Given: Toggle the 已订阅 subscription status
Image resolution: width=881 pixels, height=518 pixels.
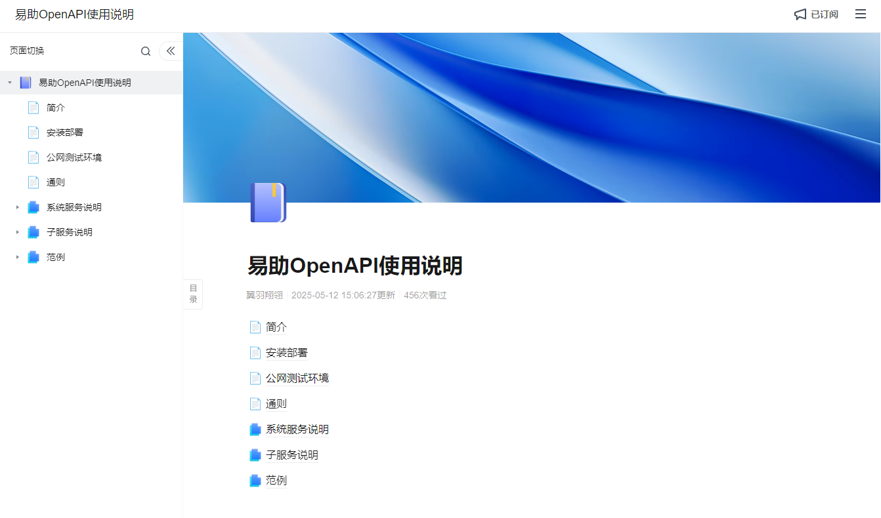Looking at the screenshot, I should click(824, 14).
